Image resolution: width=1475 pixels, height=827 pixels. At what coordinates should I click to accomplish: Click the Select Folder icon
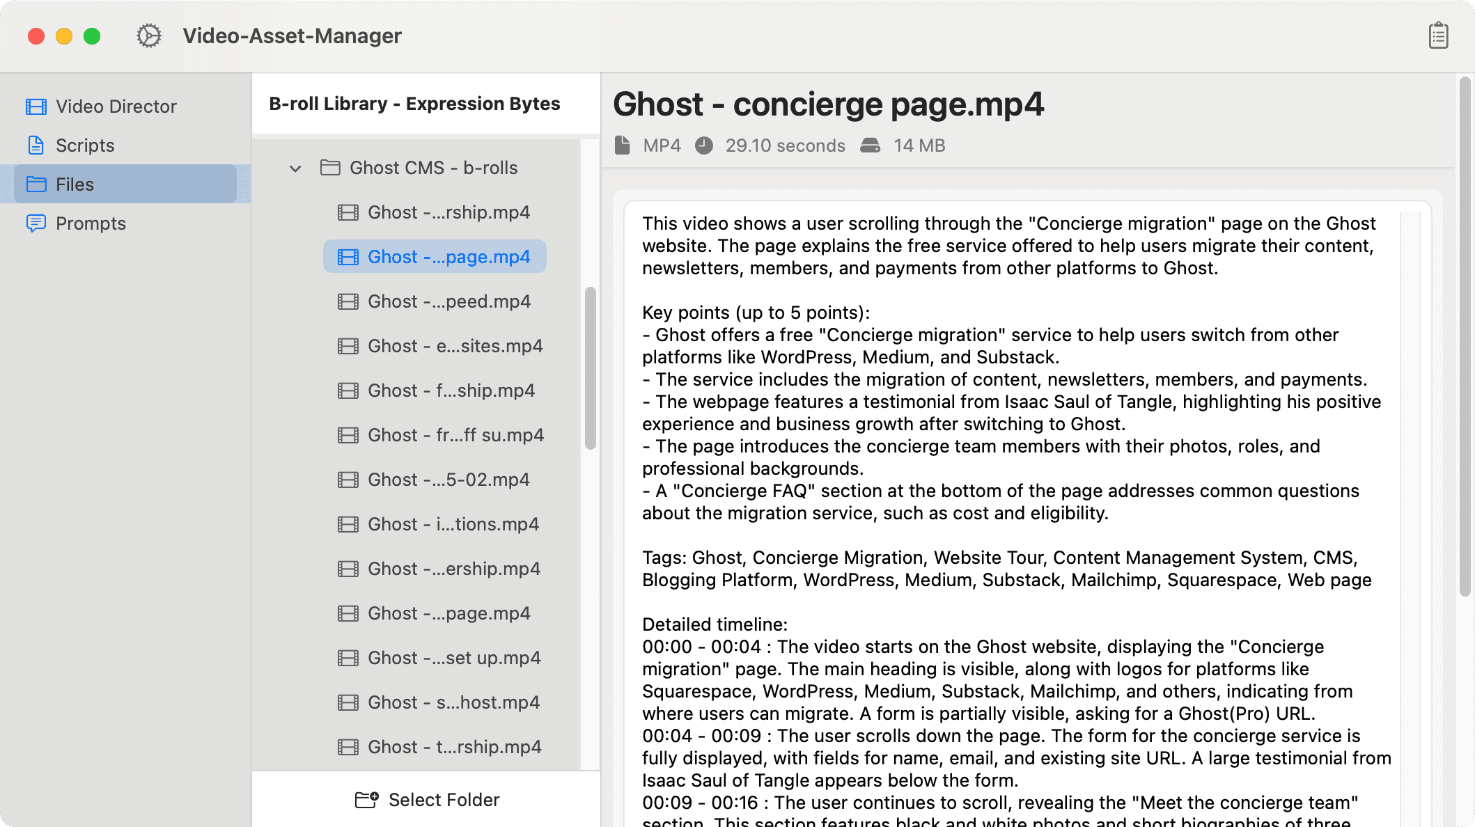[x=366, y=800]
